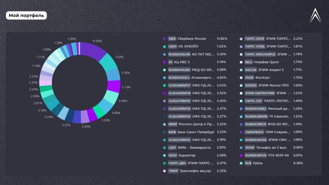The image size is (329, 185).
Task: Click the RU000A10BW96 ticker badge
Action: (x=256, y=116)
